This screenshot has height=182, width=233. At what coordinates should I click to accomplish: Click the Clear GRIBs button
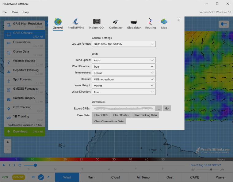(x=101, y=115)
